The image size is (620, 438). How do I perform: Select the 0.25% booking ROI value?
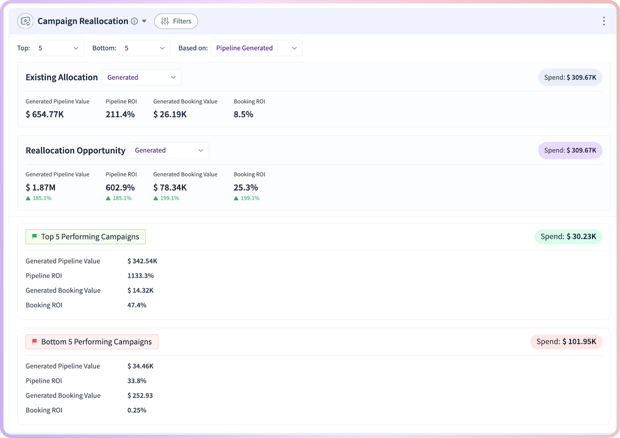[x=137, y=410]
